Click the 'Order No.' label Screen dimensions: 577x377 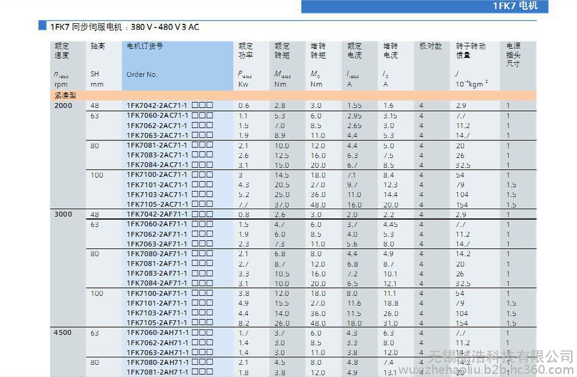(142, 74)
